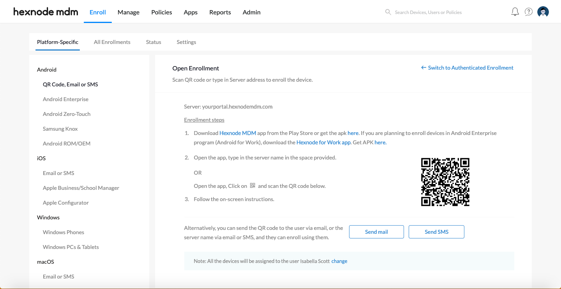Focus the Search Devices, Users or Policies field
This screenshot has height=289, width=561.
[x=428, y=12]
